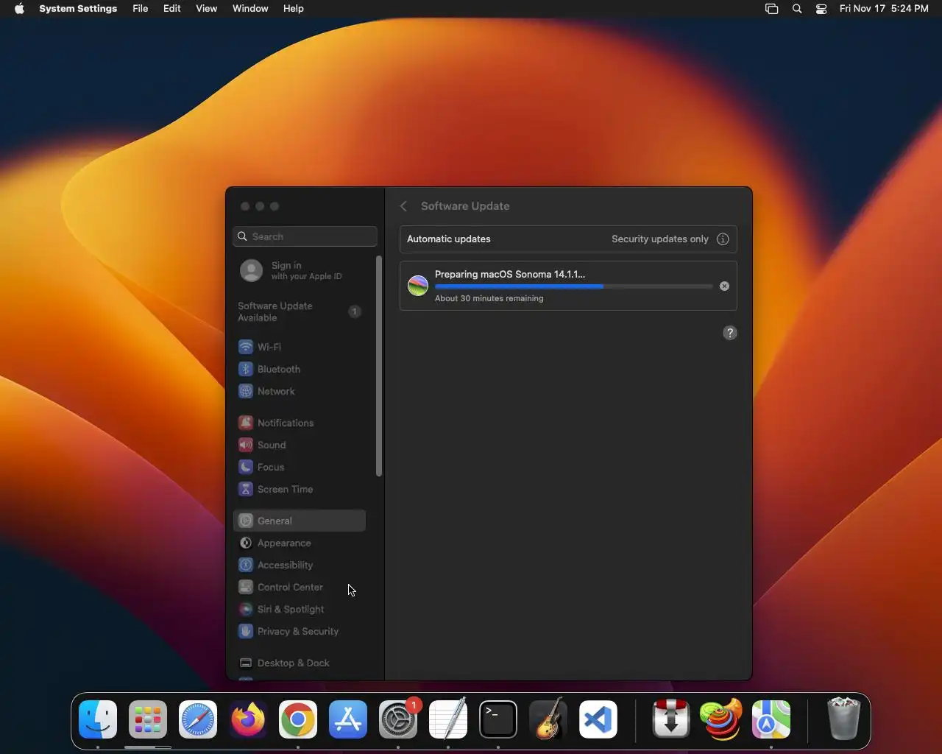Click the date and time in menu bar
Viewport: 942px width, 754px height.
[x=884, y=9]
